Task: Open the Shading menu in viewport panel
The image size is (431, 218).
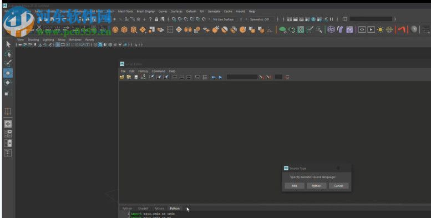Action: pos(33,39)
